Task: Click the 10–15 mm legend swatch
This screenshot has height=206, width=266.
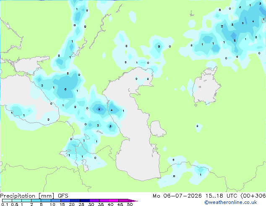Action: [55, 201]
